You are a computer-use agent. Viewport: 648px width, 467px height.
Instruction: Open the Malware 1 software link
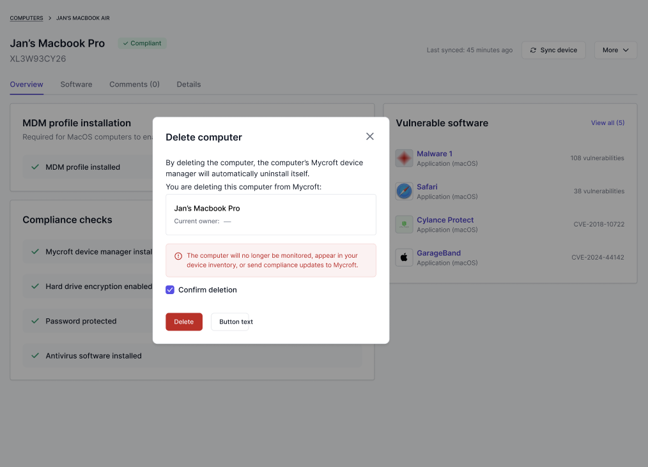coord(435,154)
